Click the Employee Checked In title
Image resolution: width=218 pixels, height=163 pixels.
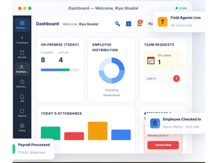(x=182, y=119)
